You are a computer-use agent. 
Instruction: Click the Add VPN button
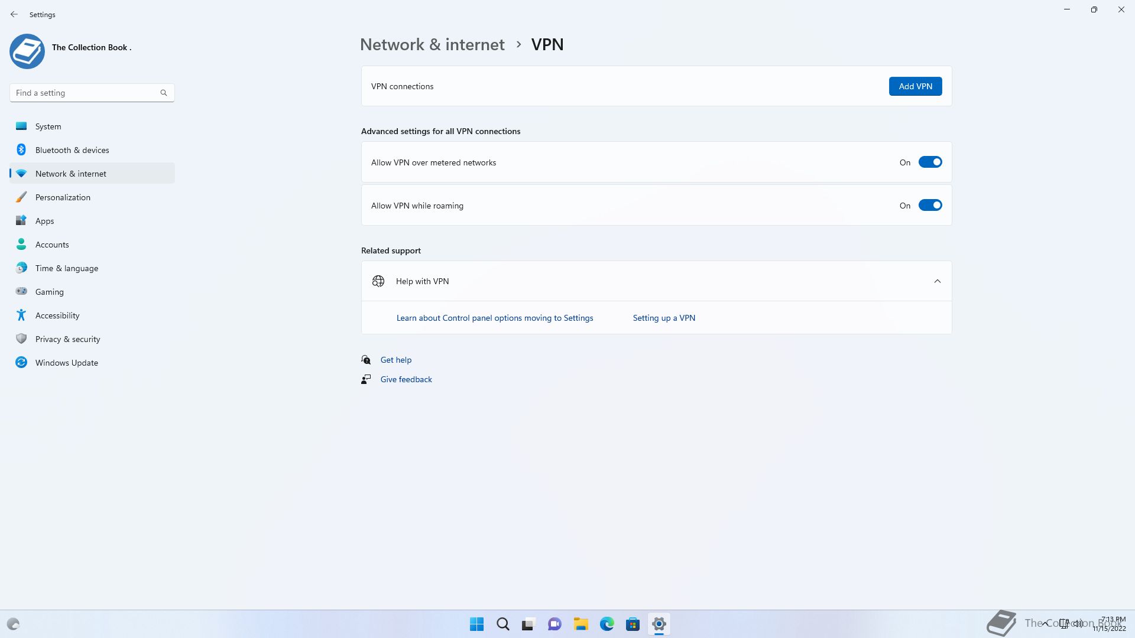point(915,86)
